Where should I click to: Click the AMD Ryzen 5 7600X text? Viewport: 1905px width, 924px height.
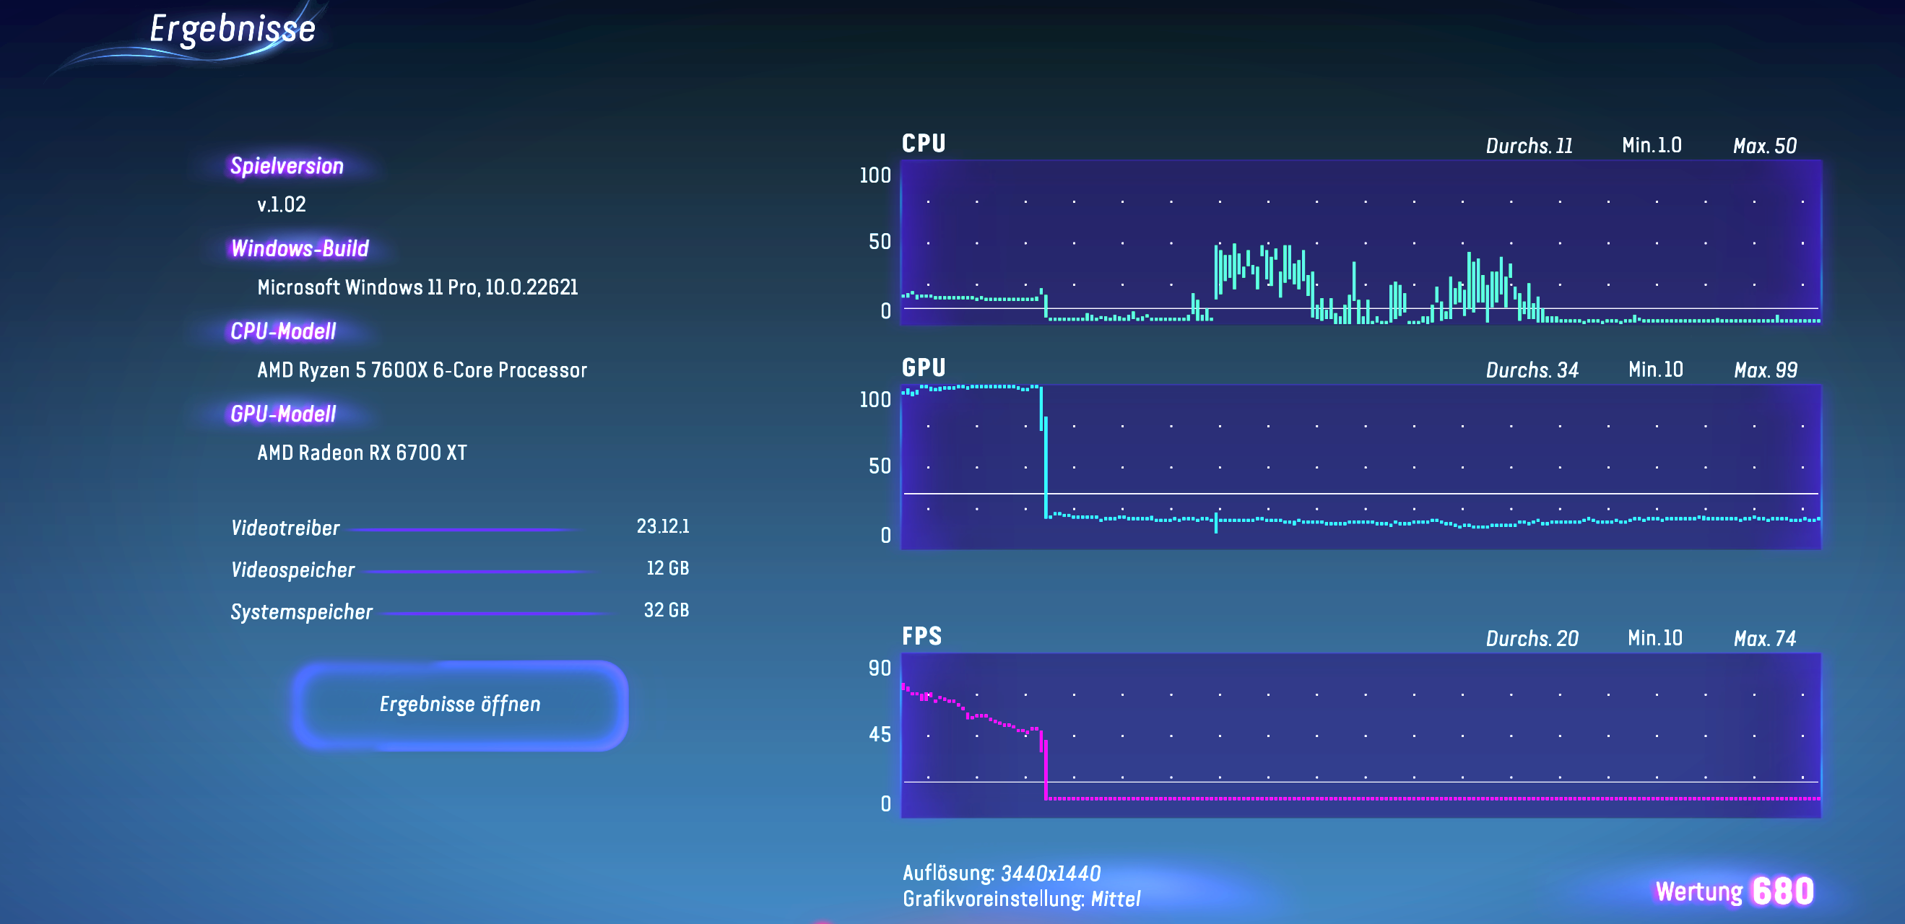[422, 370]
